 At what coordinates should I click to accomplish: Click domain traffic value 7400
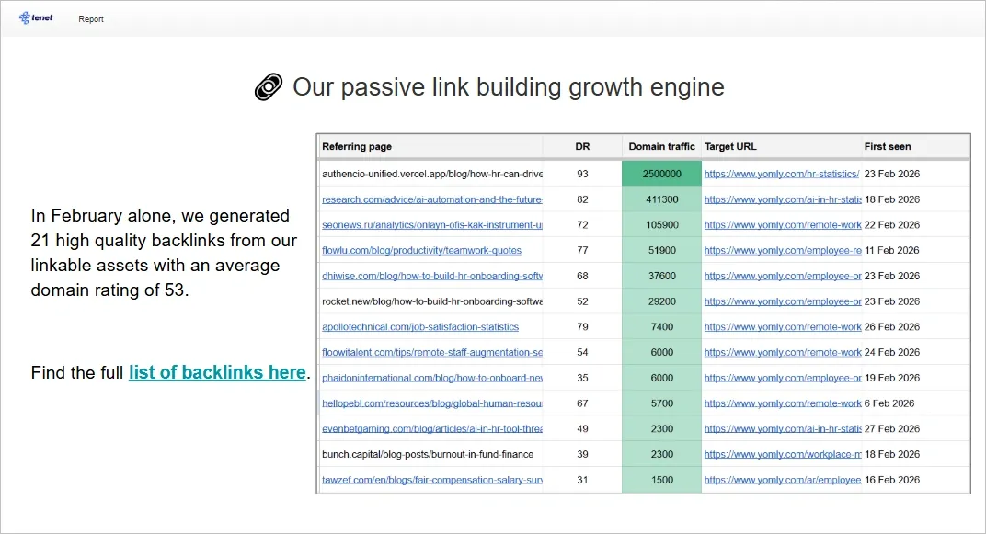(x=661, y=326)
